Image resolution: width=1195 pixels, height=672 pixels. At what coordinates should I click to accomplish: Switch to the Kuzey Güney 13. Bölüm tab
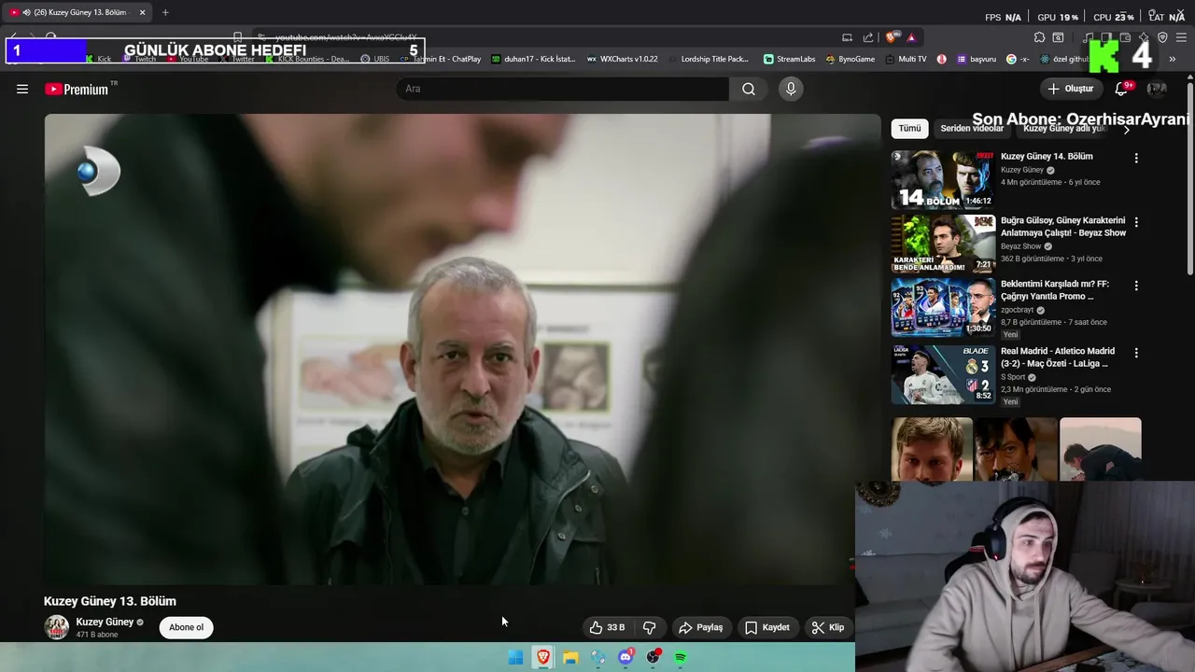click(78, 12)
